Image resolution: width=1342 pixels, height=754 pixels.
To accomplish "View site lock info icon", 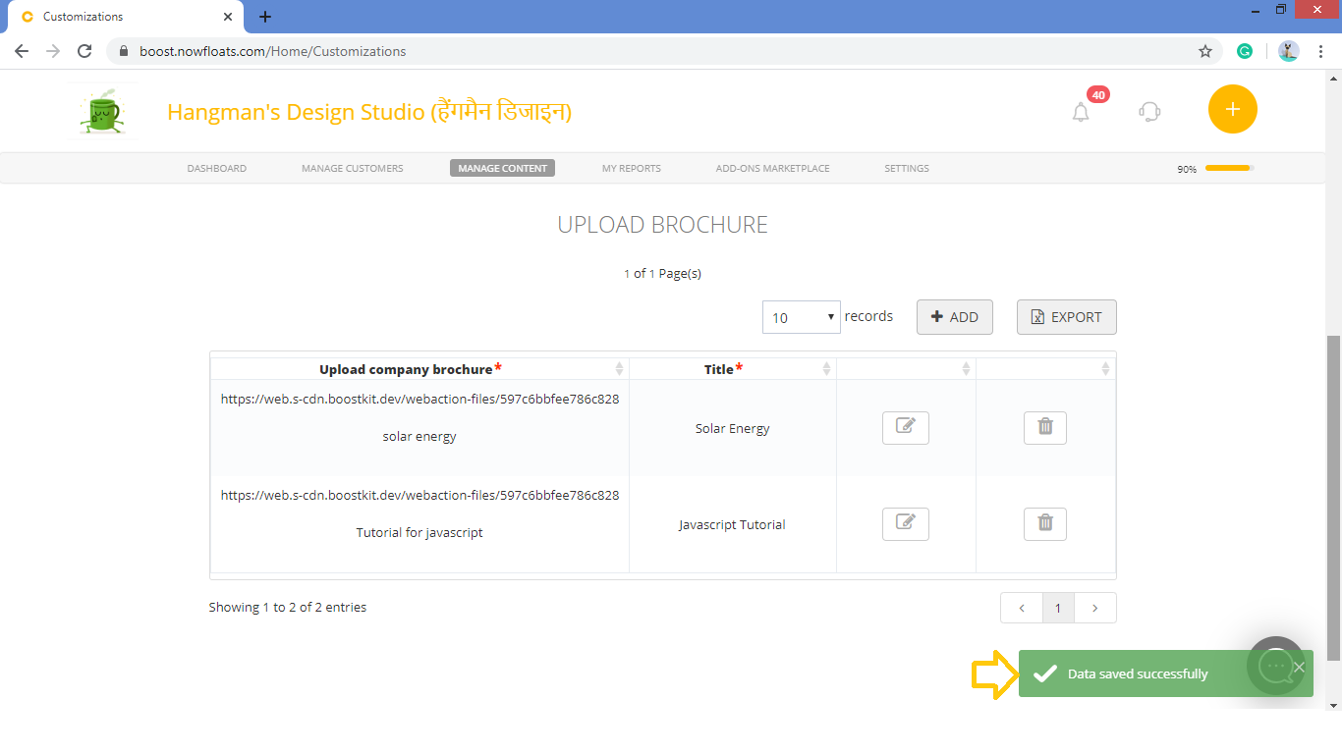I will coord(124,51).
